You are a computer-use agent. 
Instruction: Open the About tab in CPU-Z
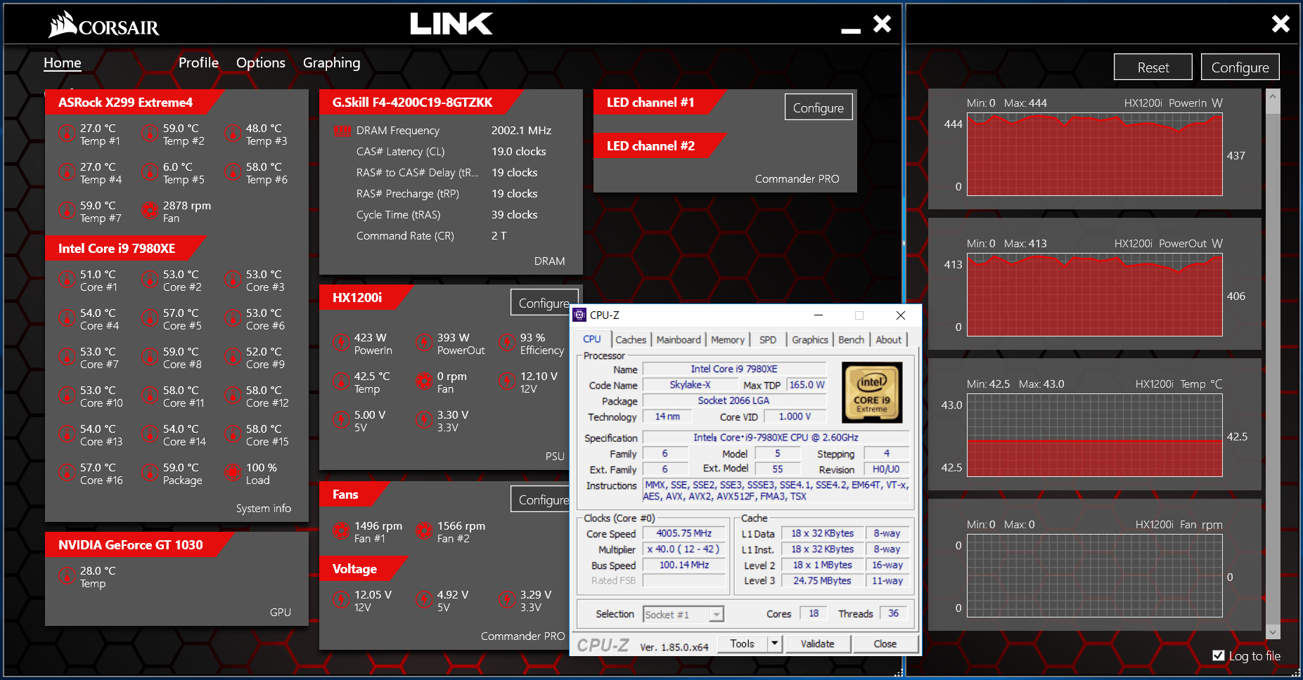[889, 340]
